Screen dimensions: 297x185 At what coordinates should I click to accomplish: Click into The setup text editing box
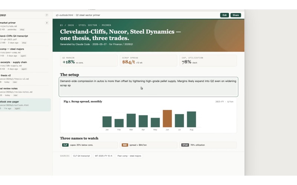pos(148,87)
